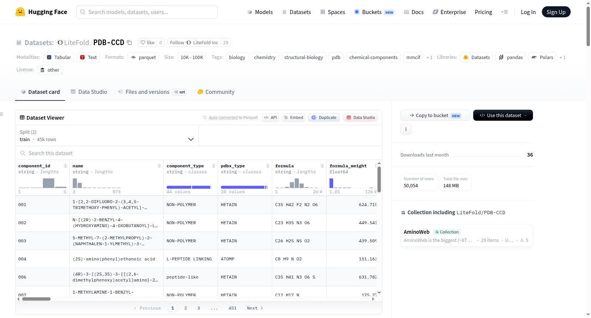Click the page vertical scrollbar thumb
Screen dimensions: 591x318
click(x=588, y=26)
